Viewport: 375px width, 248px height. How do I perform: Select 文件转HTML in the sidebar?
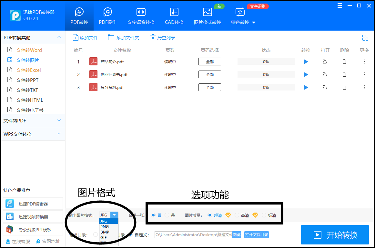[30, 100]
